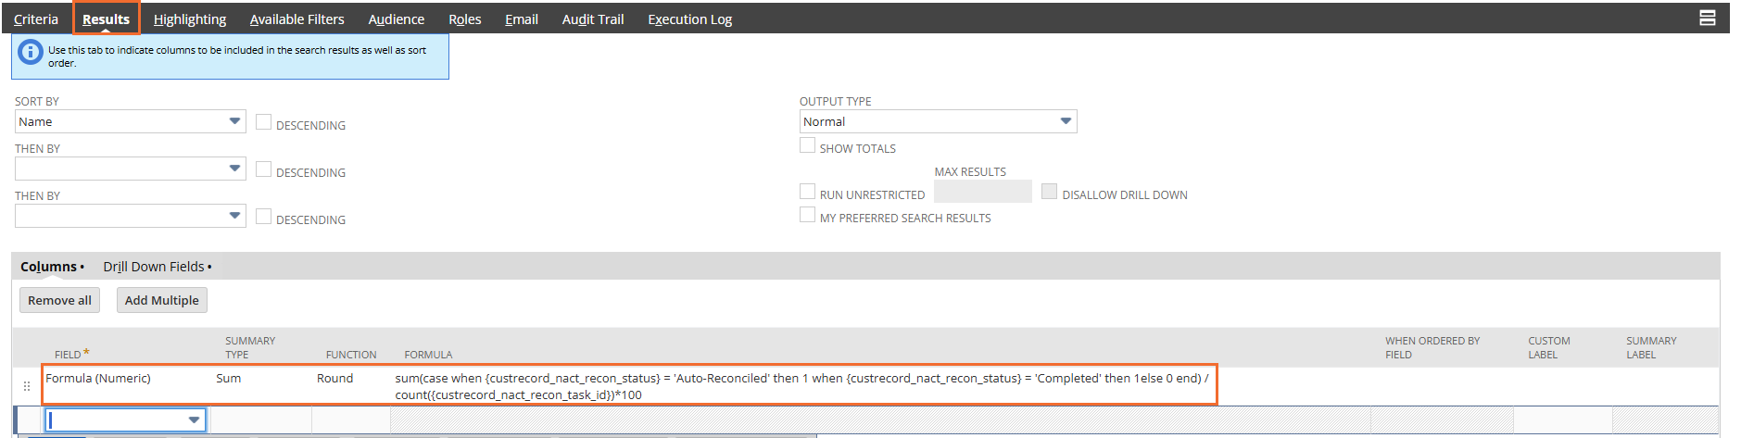Switch to the Criteria tab

(x=36, y=19)
